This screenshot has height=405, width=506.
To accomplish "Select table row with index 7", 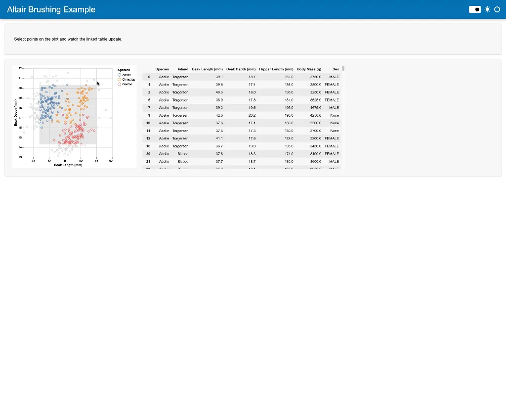I will (x=149, y=108).
